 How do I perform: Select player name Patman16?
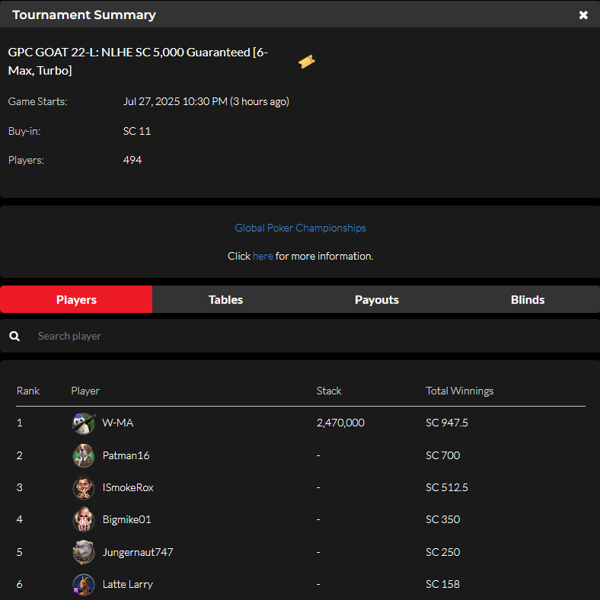(126, 455)
